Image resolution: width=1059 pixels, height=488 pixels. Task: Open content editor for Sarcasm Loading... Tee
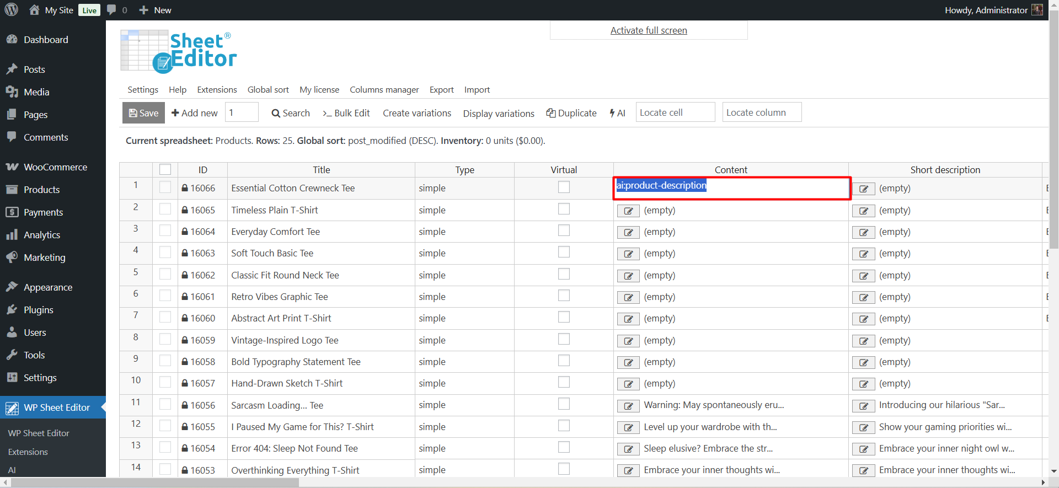point(628,406)
